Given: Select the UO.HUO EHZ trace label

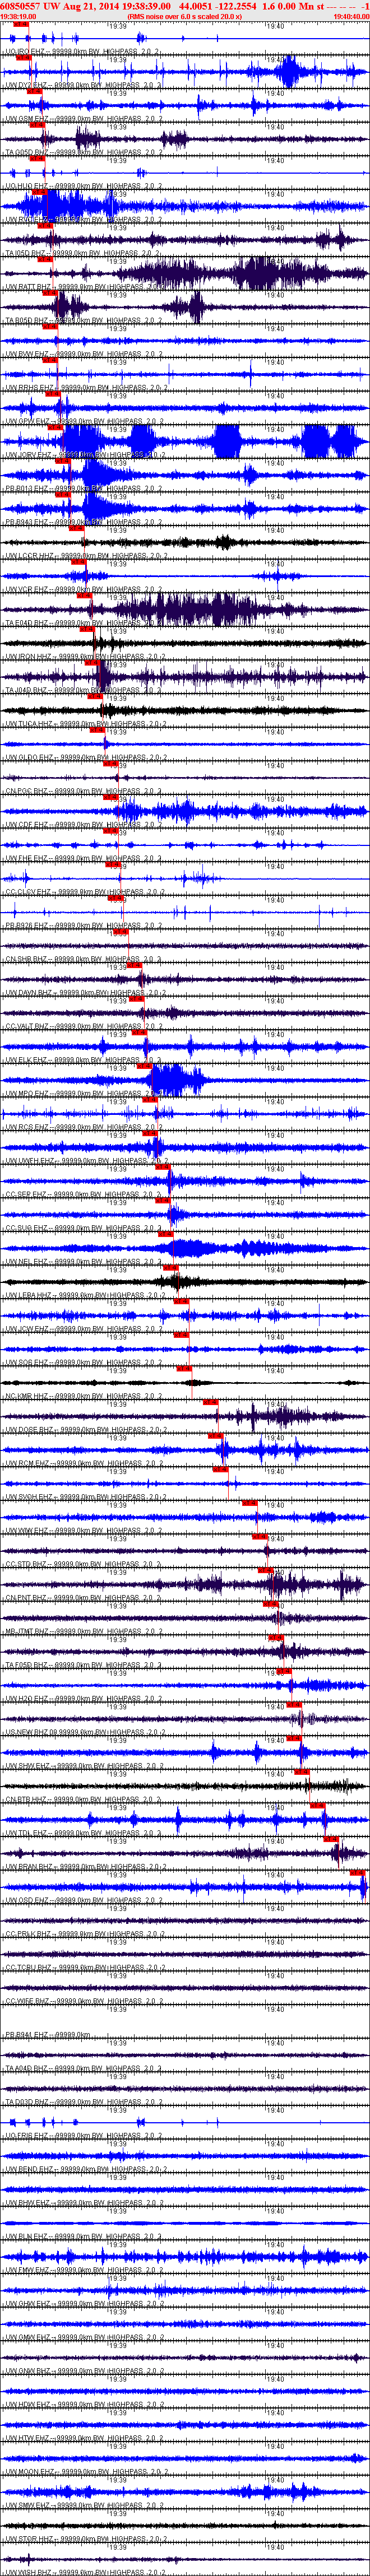Looking at the screenshot, I should (x=82, y=186).
